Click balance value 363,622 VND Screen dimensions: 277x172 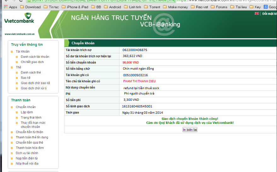click(x=132, y=56)
